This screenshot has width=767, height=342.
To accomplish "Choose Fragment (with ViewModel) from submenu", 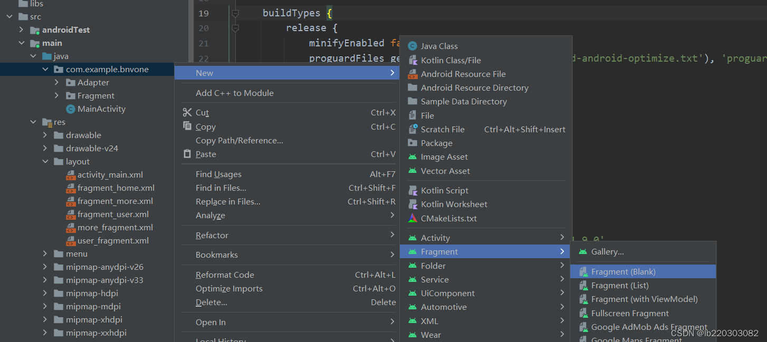I will point(644,299).
